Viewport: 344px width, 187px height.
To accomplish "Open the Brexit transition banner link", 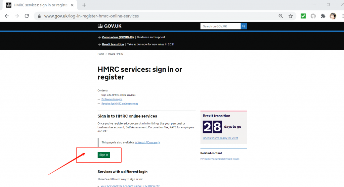I will (113, 44).
